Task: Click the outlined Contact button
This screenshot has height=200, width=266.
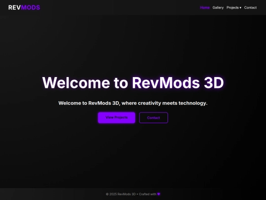Action: (154, 118)
